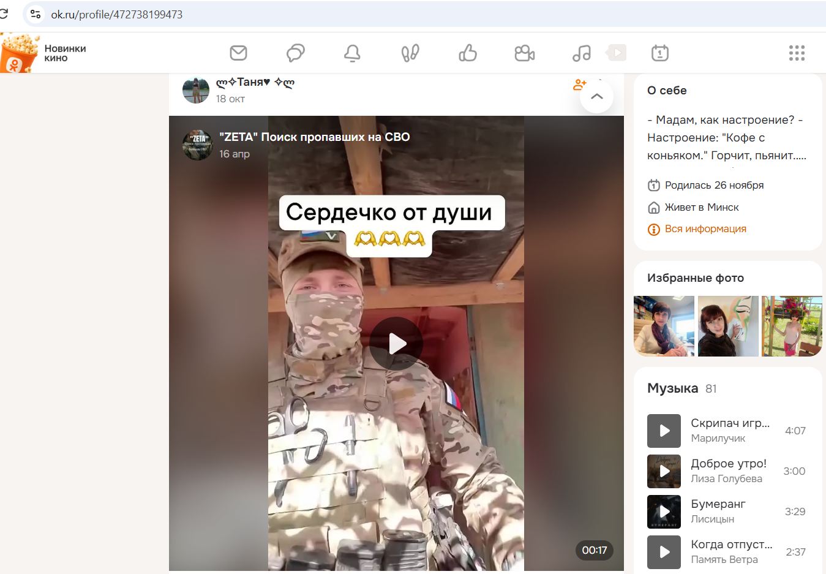Viewport: 826px width, 574px height.
Task: Click the scroll-to-top chevron button
Action: tap(596, 96)
